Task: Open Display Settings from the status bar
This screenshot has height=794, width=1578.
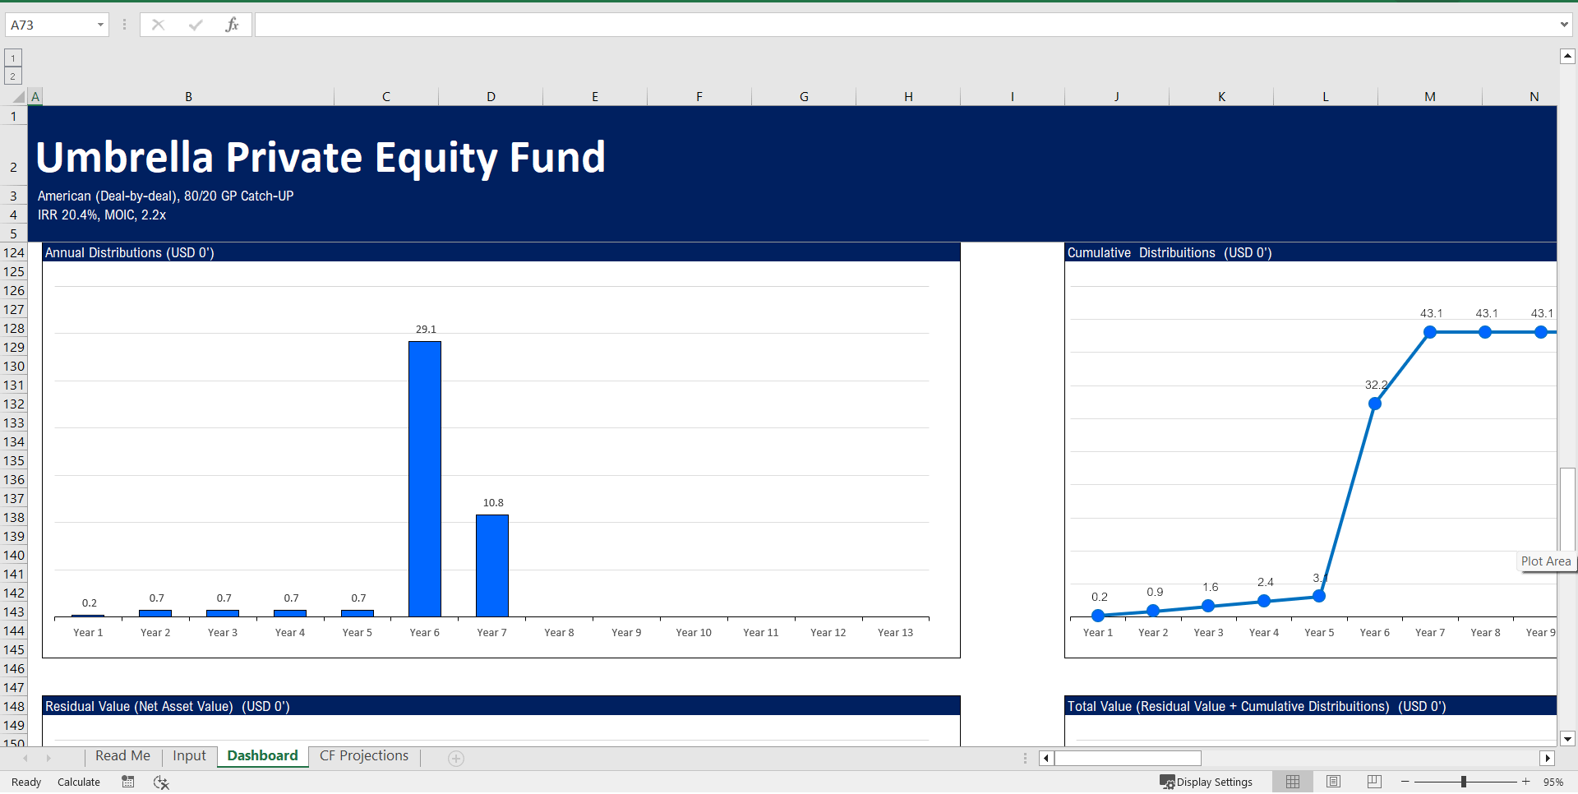Action: coord(1207,782)
